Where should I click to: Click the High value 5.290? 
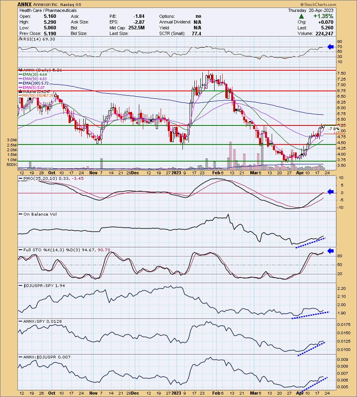pos(50,22)
